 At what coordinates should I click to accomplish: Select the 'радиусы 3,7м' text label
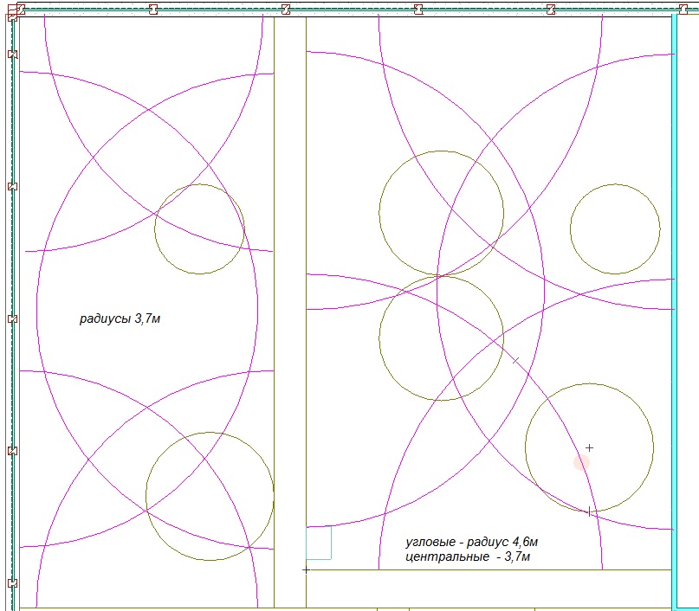pyautogui.click(x=120, y=319)
